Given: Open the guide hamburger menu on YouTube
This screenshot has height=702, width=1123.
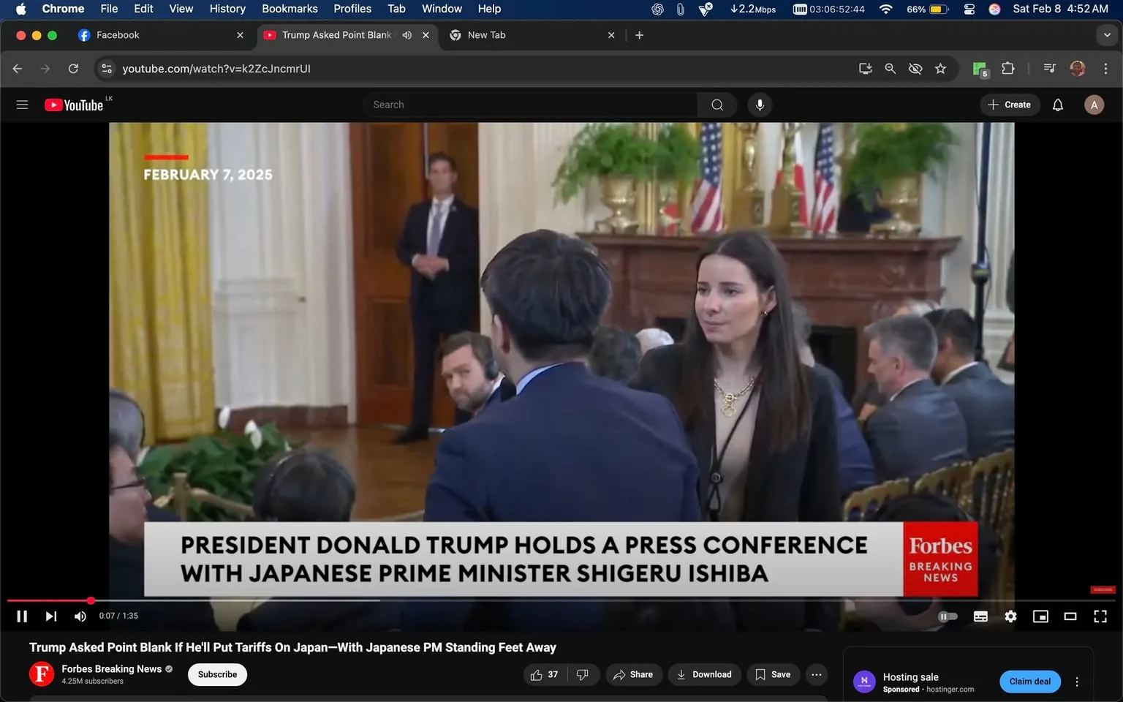Looking at the screenshot, I should click(x=22, y=104).
